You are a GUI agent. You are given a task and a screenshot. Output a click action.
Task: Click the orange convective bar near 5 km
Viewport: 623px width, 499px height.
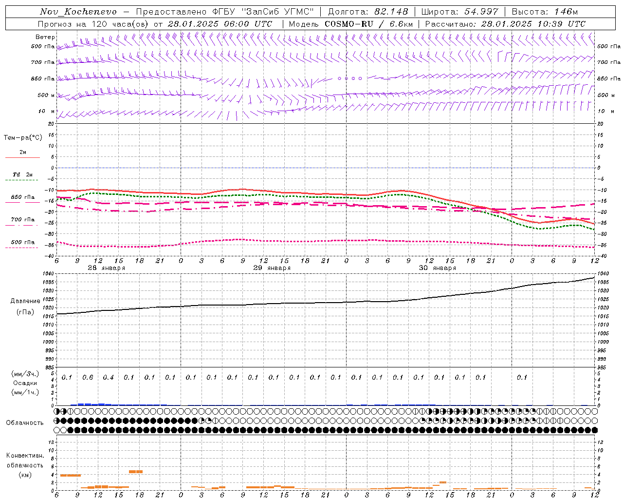click(136, 471)
